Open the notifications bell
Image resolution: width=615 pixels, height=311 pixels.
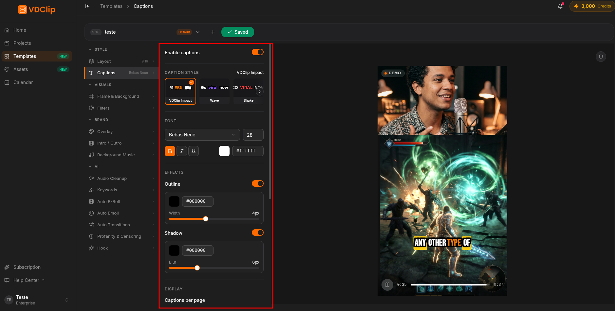coord(560,6)
